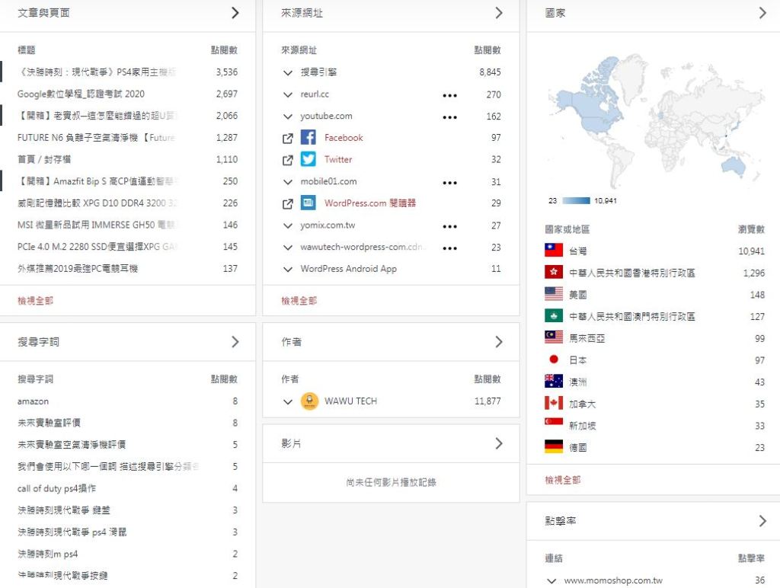Click 檢視全部 under articles list
The image size is (780, 588).
coord(35,301)
